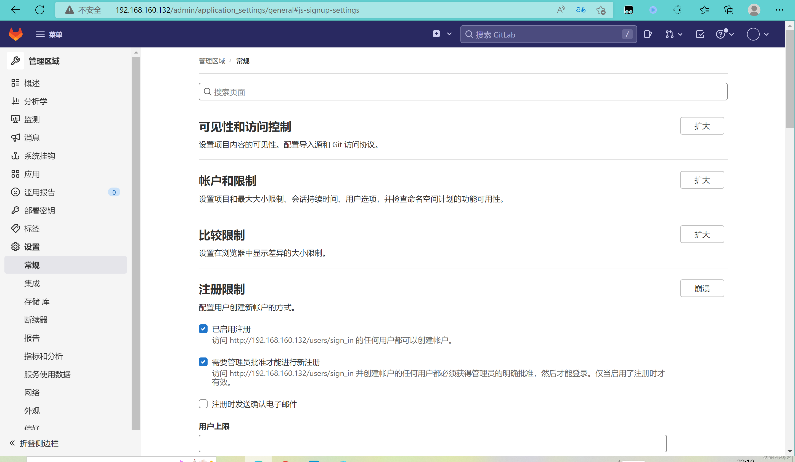Click 管理区域 breadcrumb link
This screenshot has width=795, height=462.
(212, 61)
